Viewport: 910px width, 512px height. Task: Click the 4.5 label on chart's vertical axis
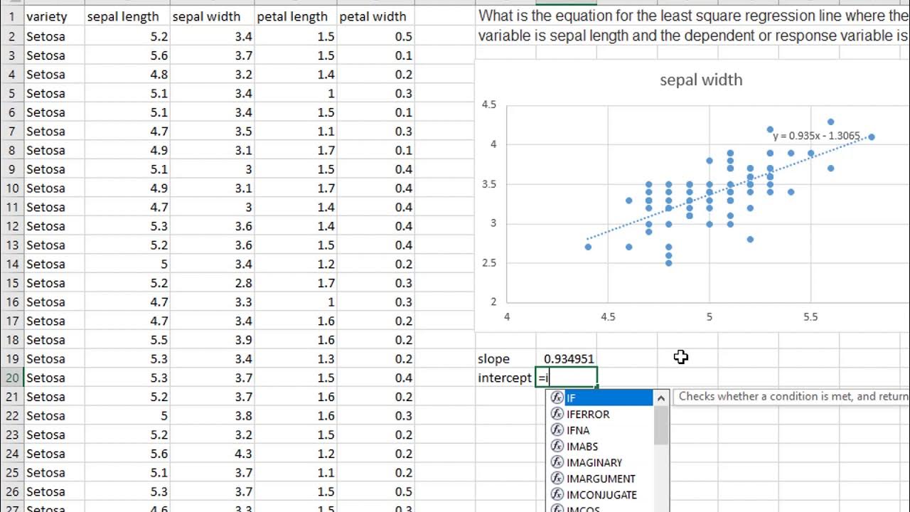[488, 105]
